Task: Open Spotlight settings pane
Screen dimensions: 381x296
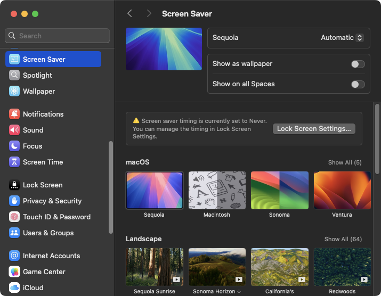Action: point(53,75)
